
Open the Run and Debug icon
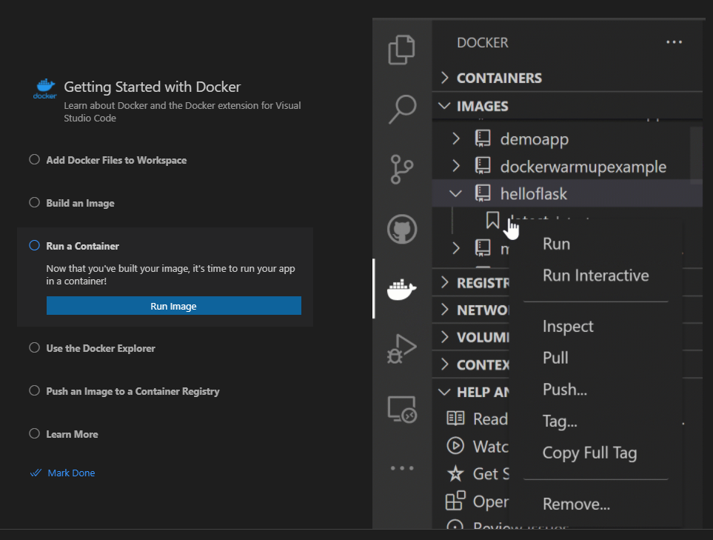tap(402, 348)
